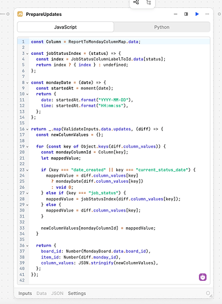Click 'const startedAt = moment(date);' on line 9
Viewport: 222px width, 304px height.
[75, 88]
